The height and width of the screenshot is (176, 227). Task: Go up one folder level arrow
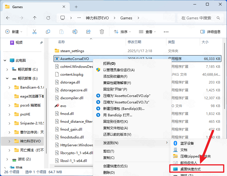[x=35, y=18]
